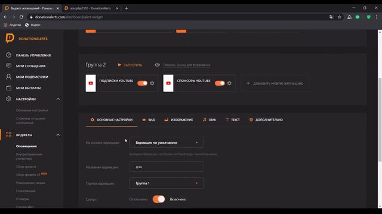The image size is (382, 214).
Task: Open Сбор средств sidebar item
Action: [26, 166]
